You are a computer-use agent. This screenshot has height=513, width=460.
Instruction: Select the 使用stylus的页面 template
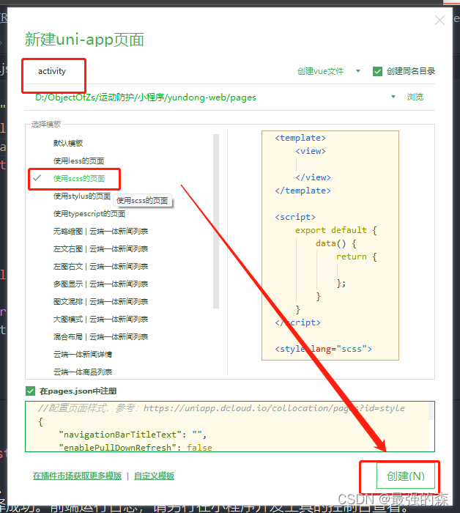tap(82, 196)
